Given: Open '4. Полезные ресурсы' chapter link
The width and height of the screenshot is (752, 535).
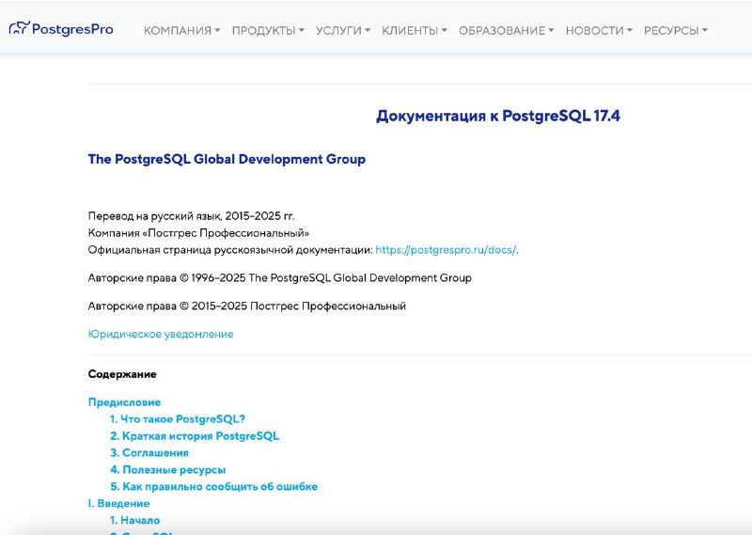Looking at the screenshot, I should [168, 470].
